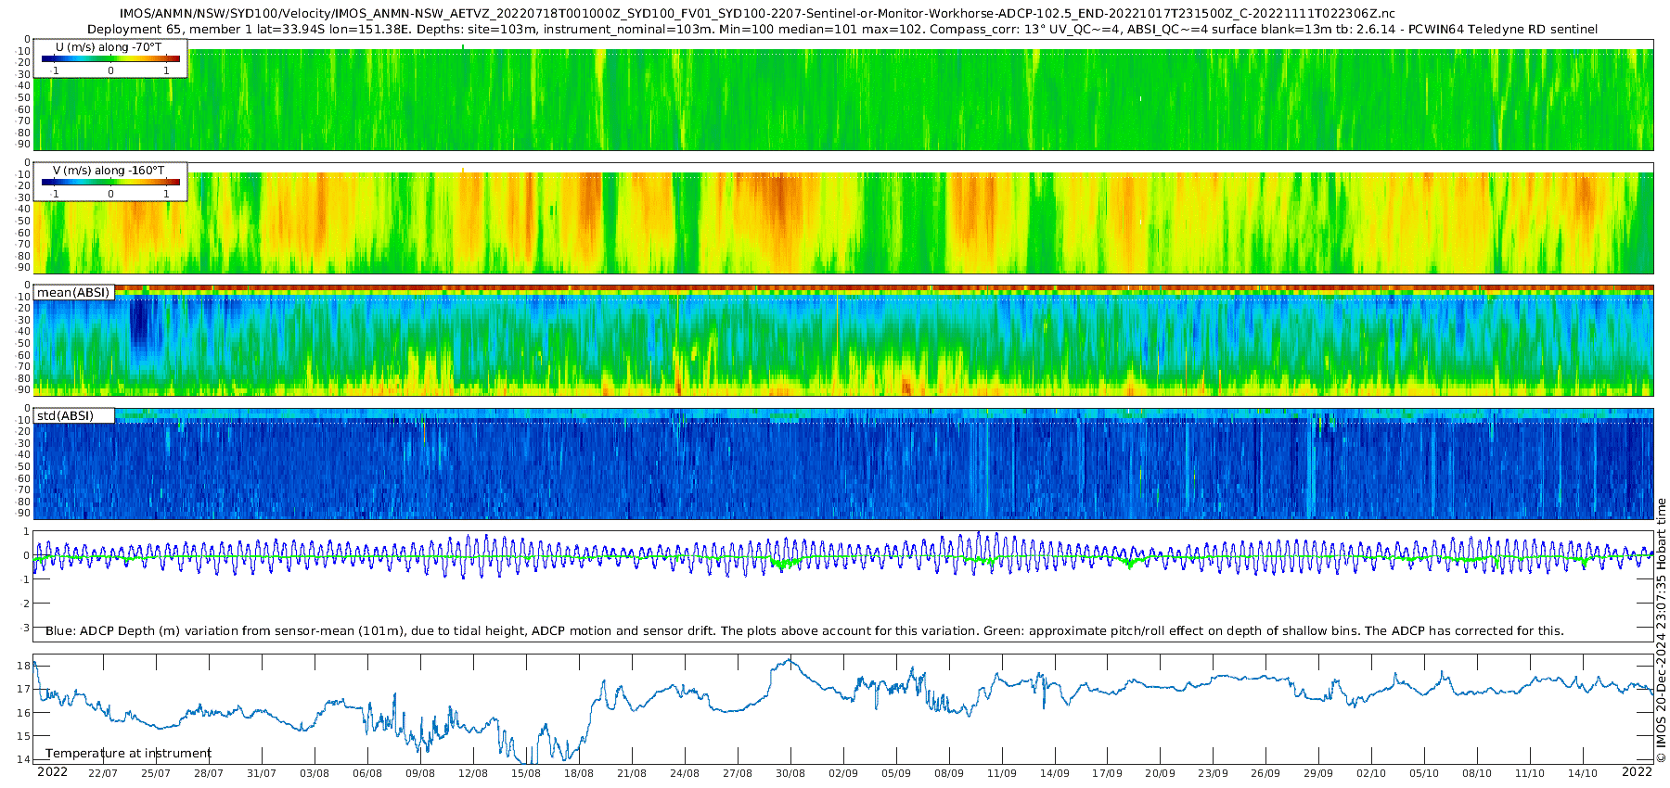
Task: Click the V velocity colorbar legend
Action: pyautogui.click(x=110, y=183)
